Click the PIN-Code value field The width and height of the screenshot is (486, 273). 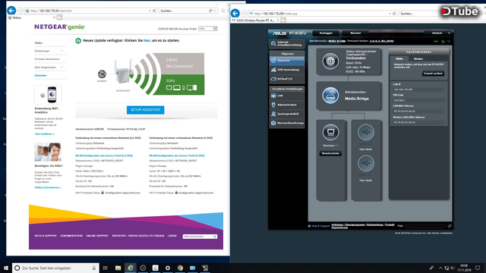(x=418, y=100)
